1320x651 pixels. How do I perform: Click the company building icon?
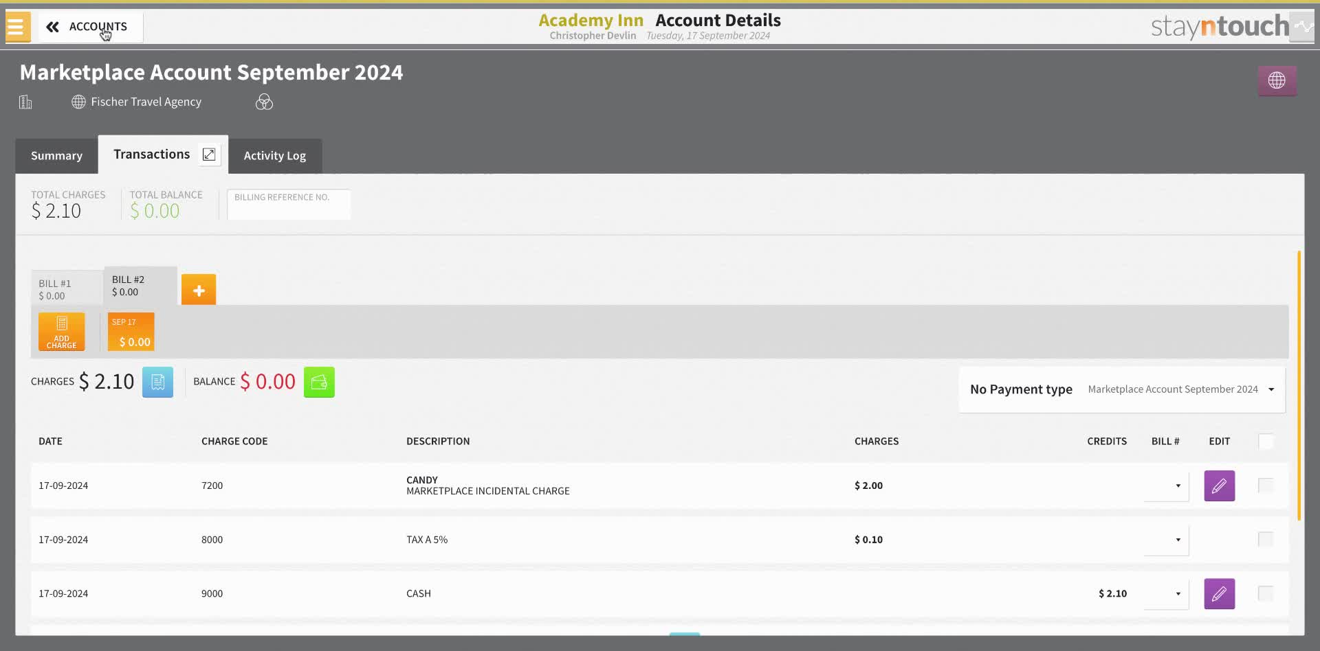point(25,102)
